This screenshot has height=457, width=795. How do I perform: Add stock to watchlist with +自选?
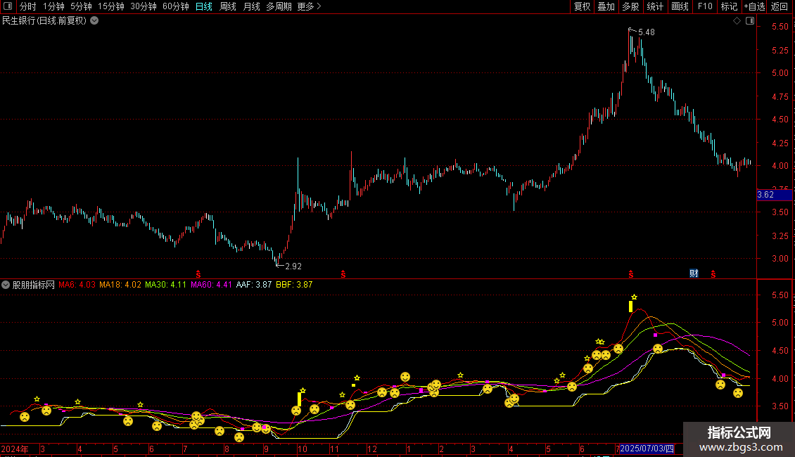coord(754,6)
